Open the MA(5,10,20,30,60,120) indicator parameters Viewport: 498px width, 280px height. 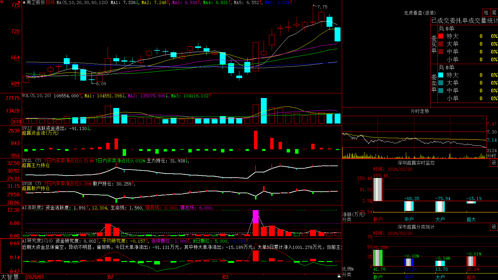(x=82, y=2)
